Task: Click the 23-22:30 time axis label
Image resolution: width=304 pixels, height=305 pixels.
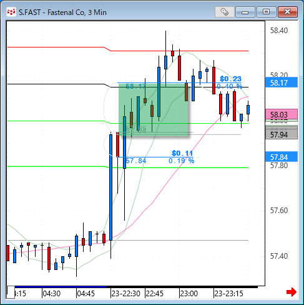Action: (125, 294)
